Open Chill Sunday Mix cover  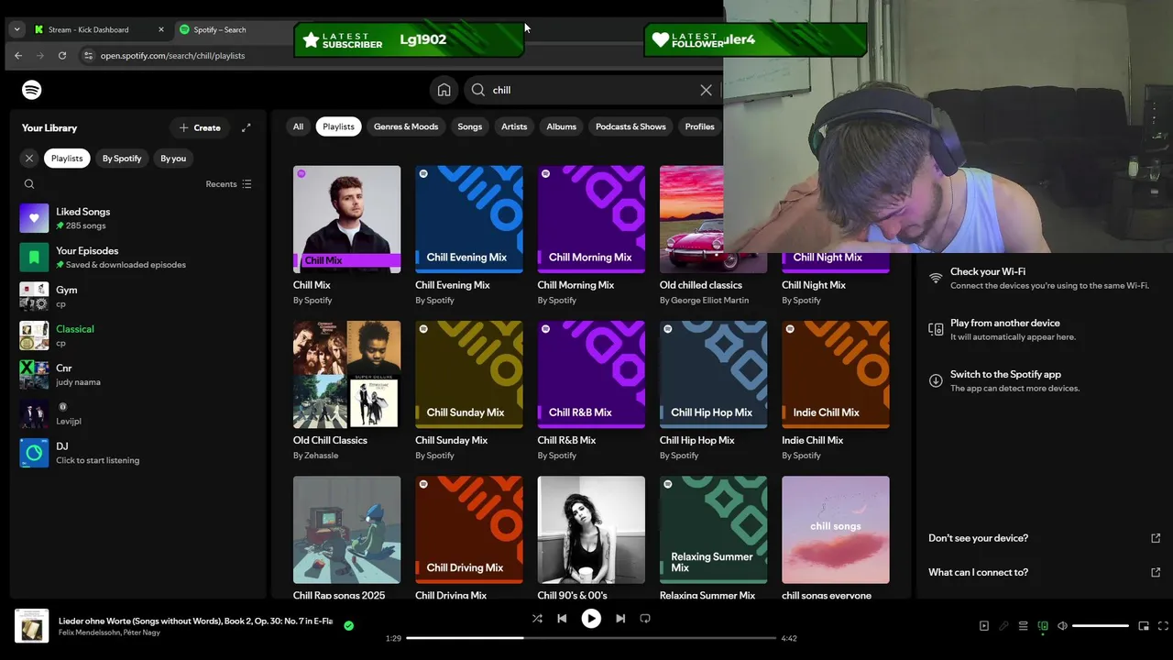(x=469, y=374)
